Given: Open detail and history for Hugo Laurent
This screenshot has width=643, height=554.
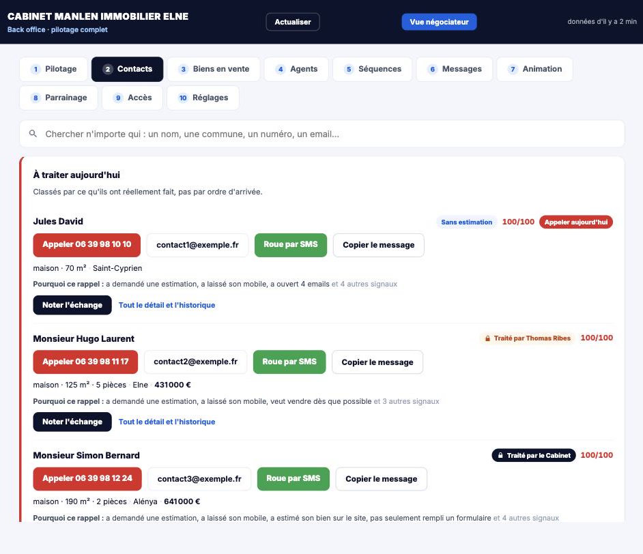Looking at the screenshot, I should [167, 422].
